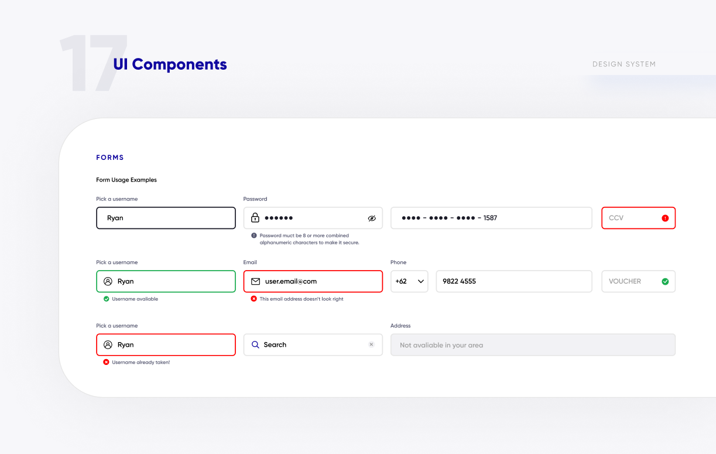716x454 pixels.
Task: Click green check icon beside 'Username available'
Action: point(107,299)
